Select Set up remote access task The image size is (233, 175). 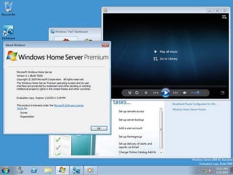(x=131, y=111)
